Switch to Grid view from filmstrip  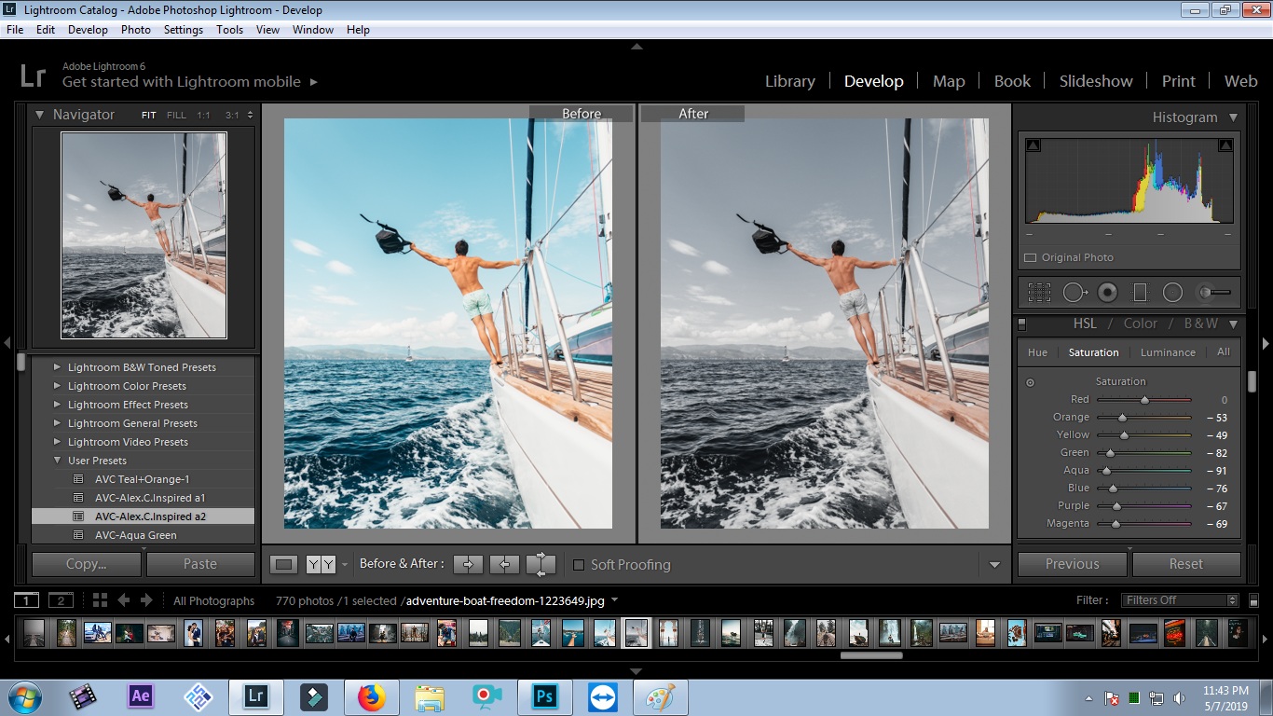click(100, 600)
